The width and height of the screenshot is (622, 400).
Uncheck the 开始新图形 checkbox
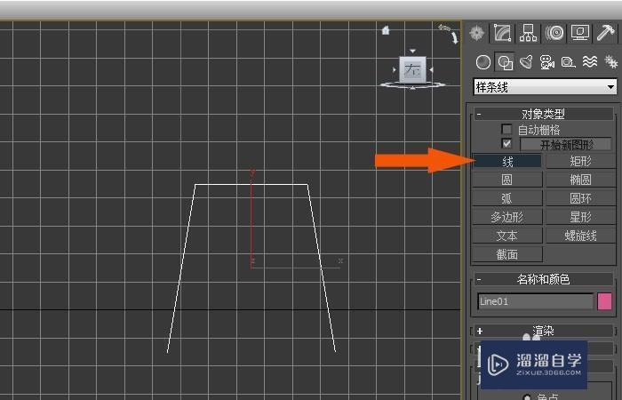506,143
